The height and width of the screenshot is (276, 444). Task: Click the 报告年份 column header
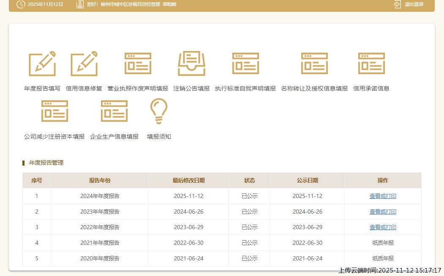point(100,180)
